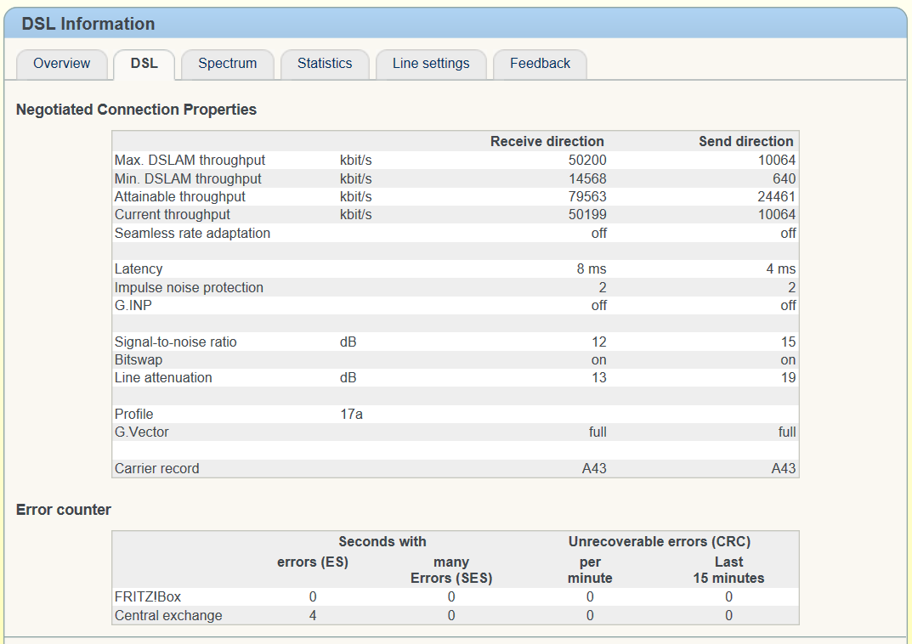Click the Negotiated Connection Properties heading
Screen dimensions: 912x644
click(136, 110)
